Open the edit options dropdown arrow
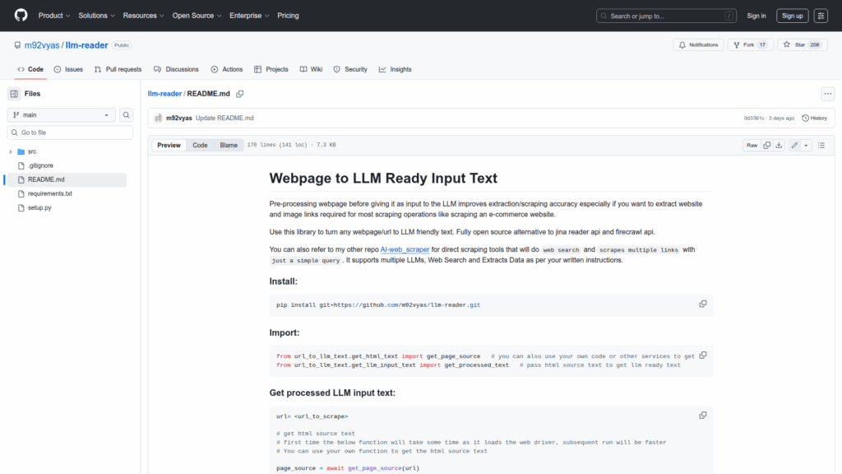Viewport: 842px width, 474px height. tap(806, 145)
